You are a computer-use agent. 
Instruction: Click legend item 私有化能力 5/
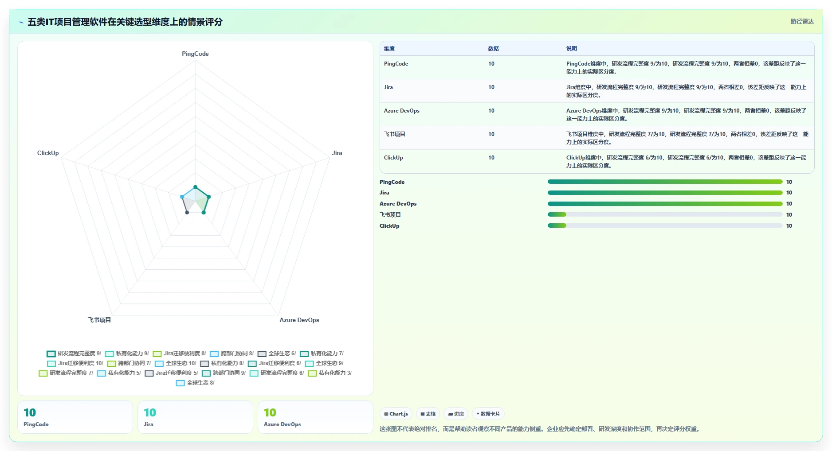pyautogui.click(x=119, y=373)
